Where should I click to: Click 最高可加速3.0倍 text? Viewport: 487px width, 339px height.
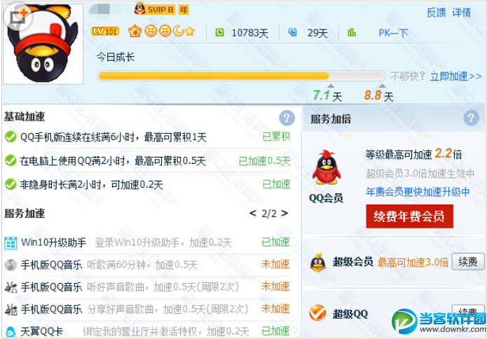click(x=413, y=263)
